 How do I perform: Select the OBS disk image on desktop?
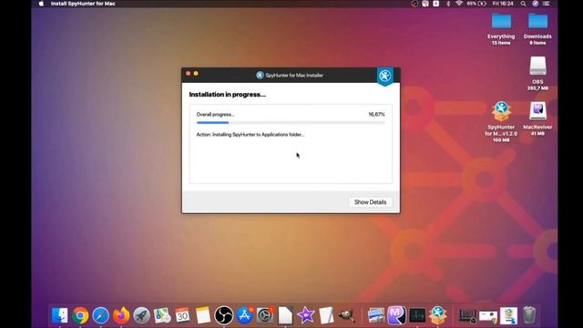(537, 73)
